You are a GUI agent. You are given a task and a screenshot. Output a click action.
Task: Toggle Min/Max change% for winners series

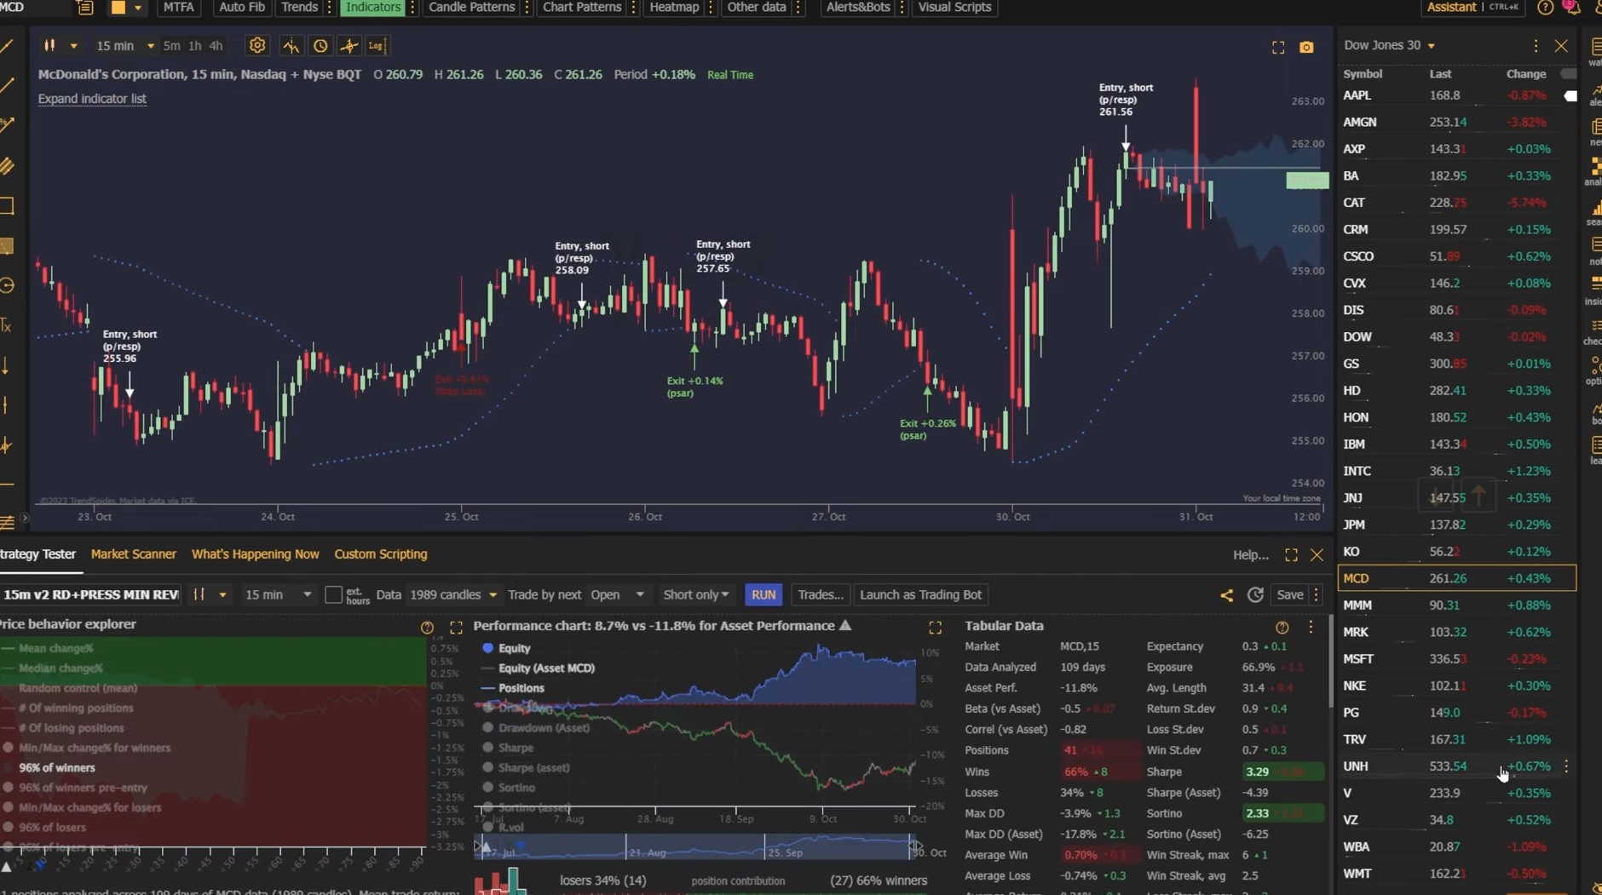(x=87, y=748)
